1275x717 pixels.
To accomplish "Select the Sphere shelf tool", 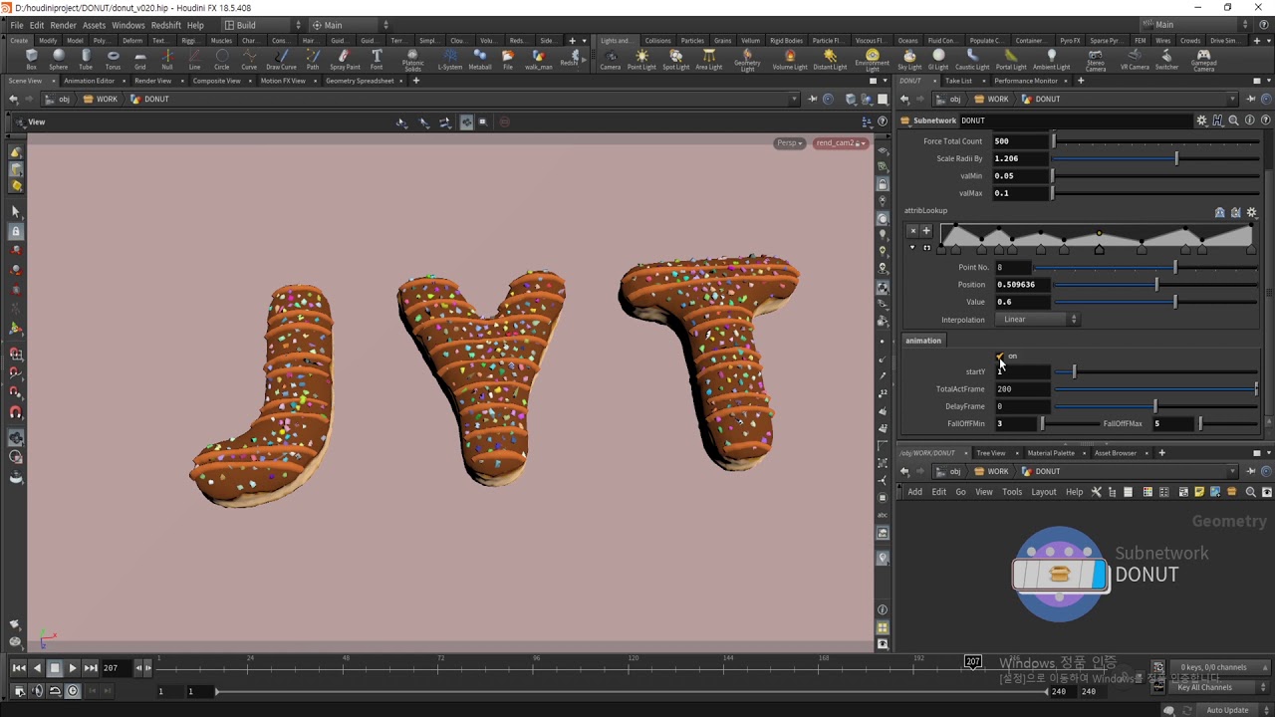I will pos(59,60).
